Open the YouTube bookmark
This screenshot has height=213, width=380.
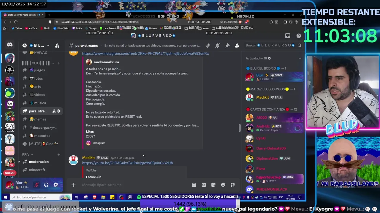tap(31, 28)
